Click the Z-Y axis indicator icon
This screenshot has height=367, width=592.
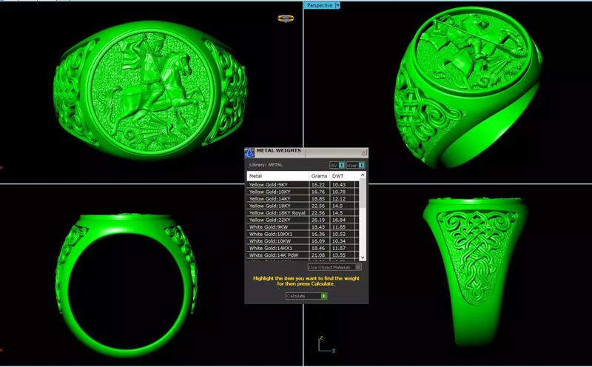coord(326,344)
